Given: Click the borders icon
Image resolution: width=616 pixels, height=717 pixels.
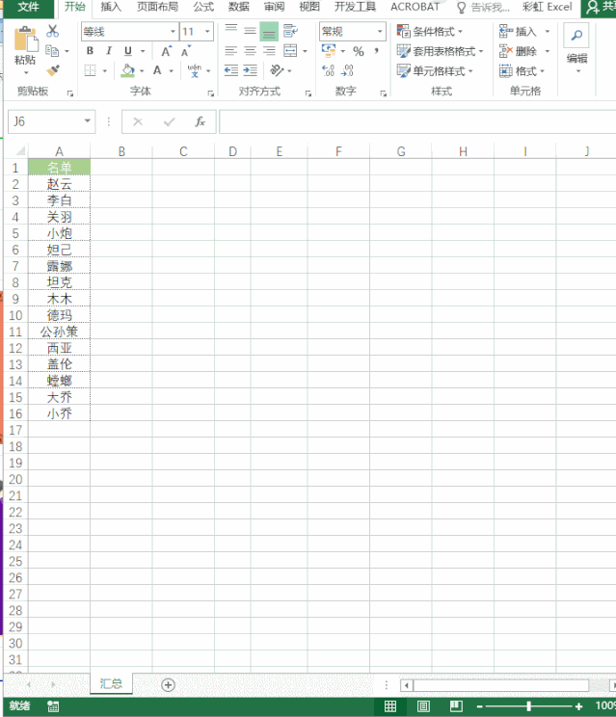Looking at the screenshot, I should (x=90, y=70).
